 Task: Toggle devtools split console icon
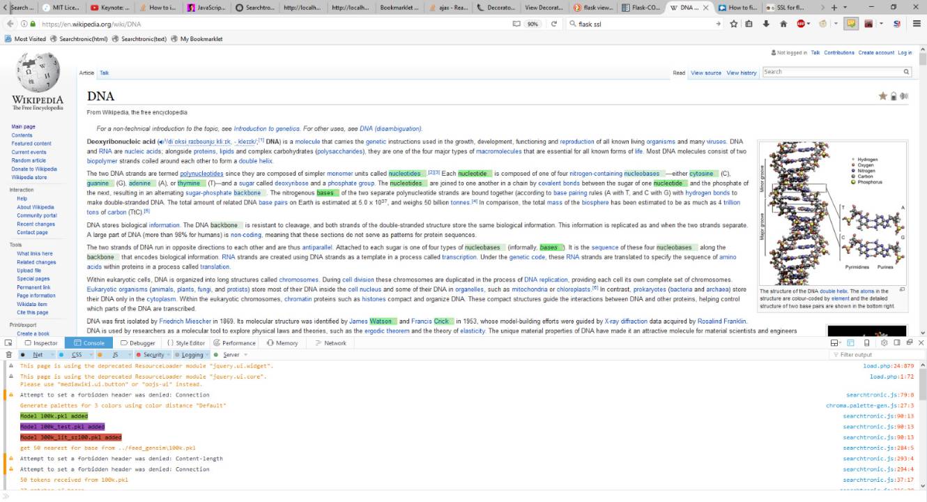point(850,343)
